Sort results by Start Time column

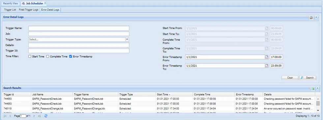[x=174, y=94]
